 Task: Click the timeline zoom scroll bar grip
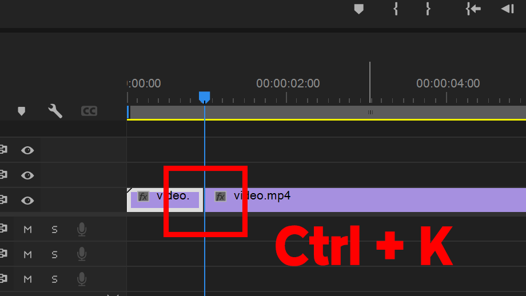click(x=370, y=113)
